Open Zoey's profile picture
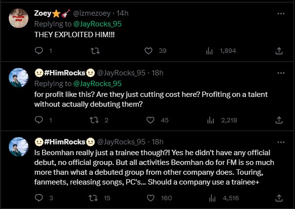The width and height of the screenshot is (295, 209). 19,20
